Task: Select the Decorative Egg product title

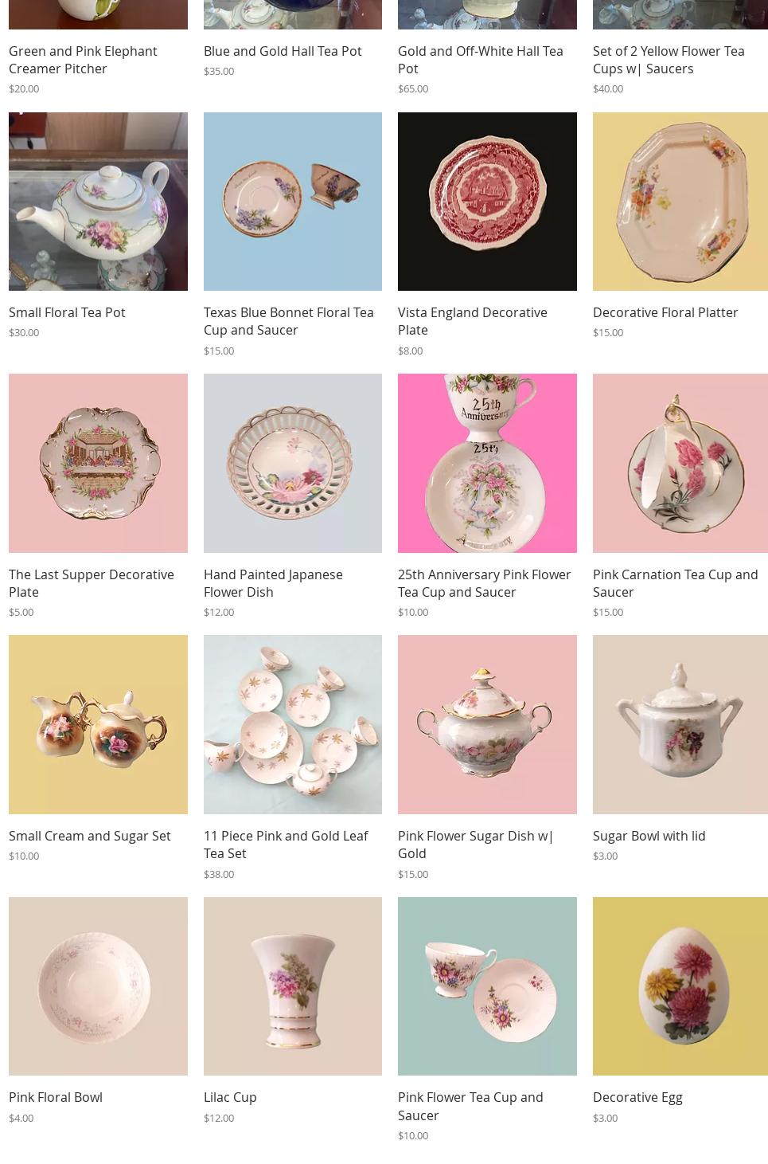Action: tap(637, 1097)
